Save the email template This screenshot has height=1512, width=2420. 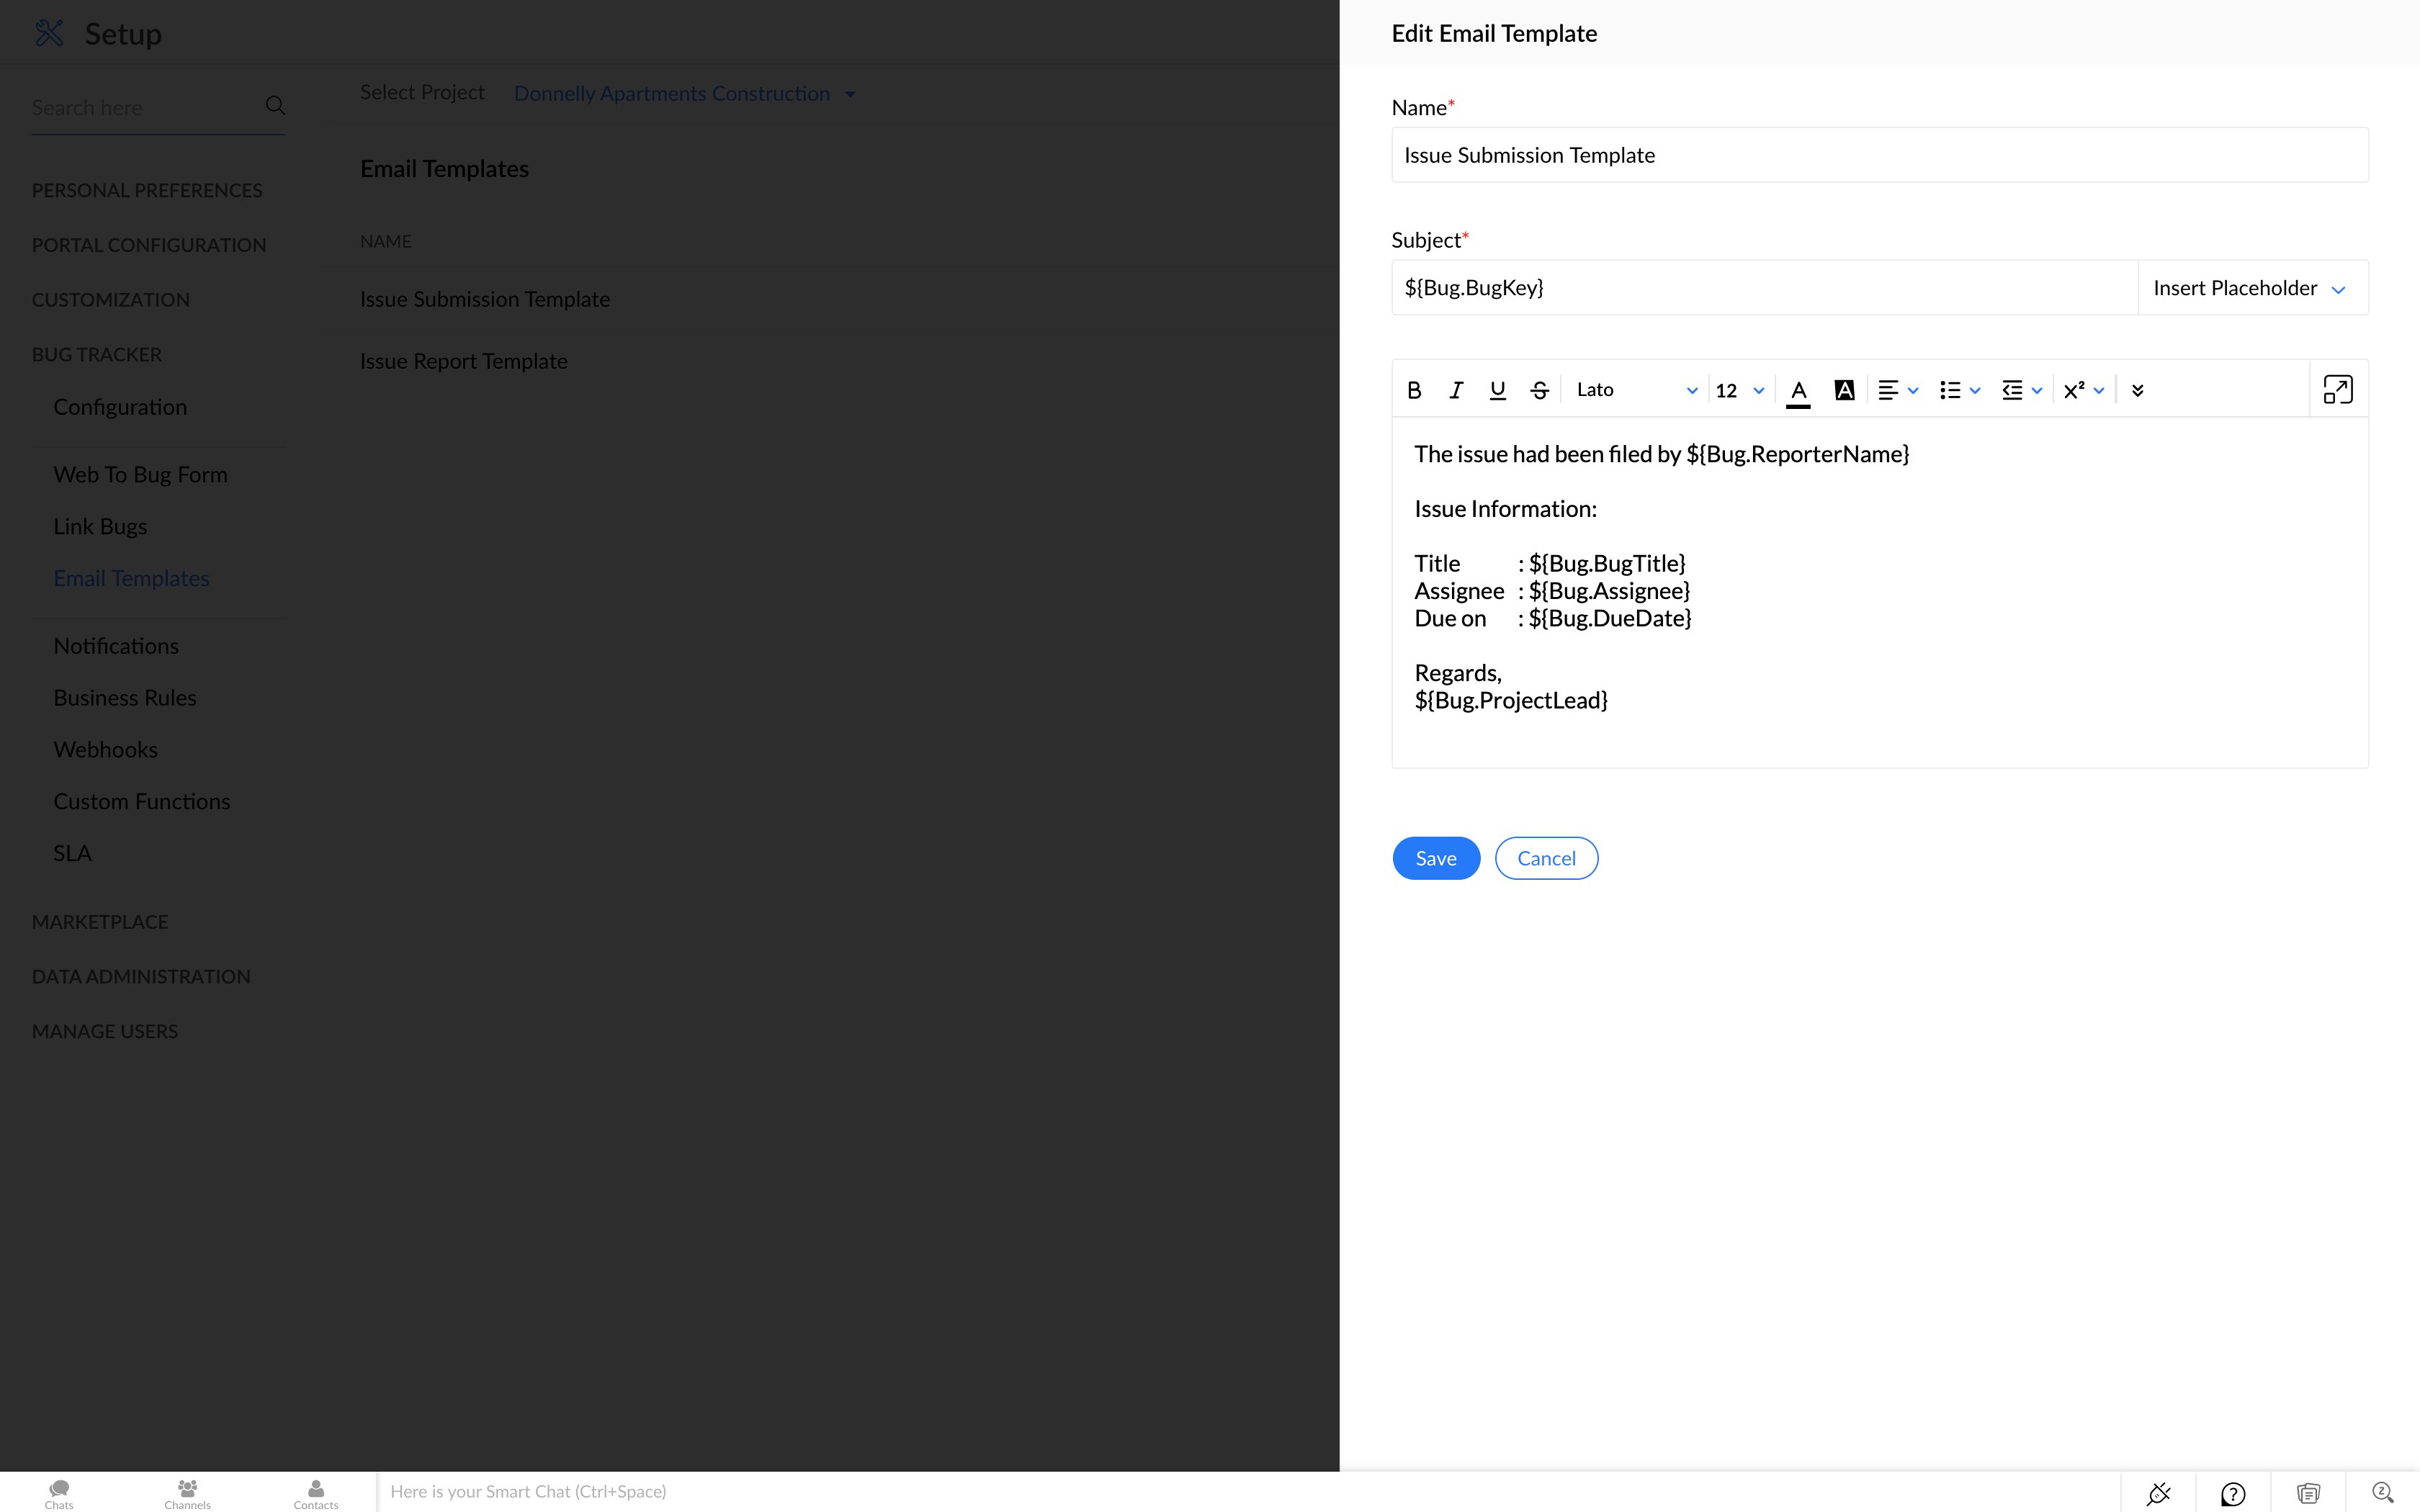[x=1436, y=858]
